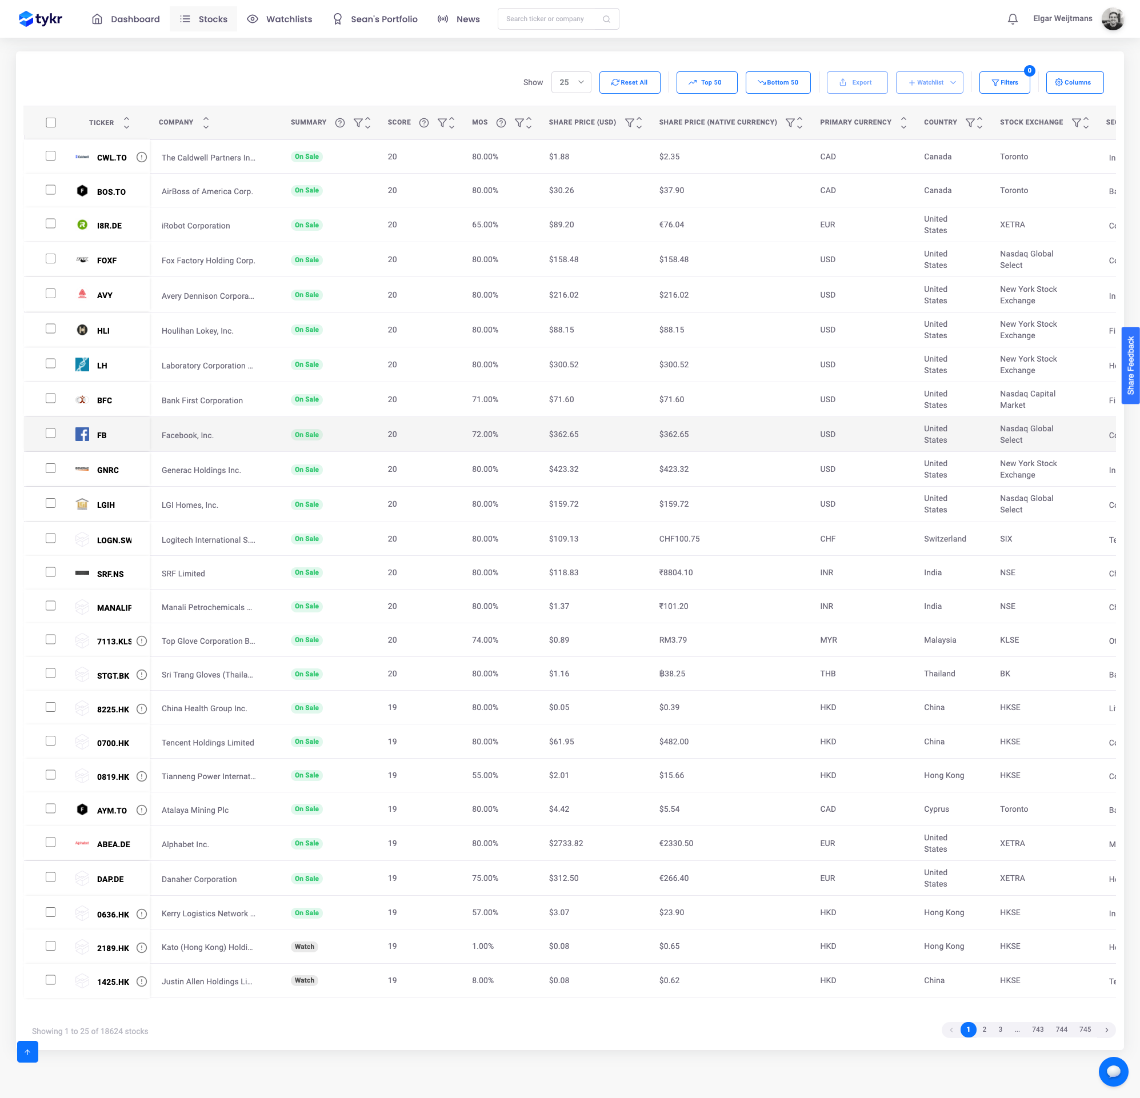Select the checkbox beside BOS.TO
1140x1098 pixels.
(51, 190)
